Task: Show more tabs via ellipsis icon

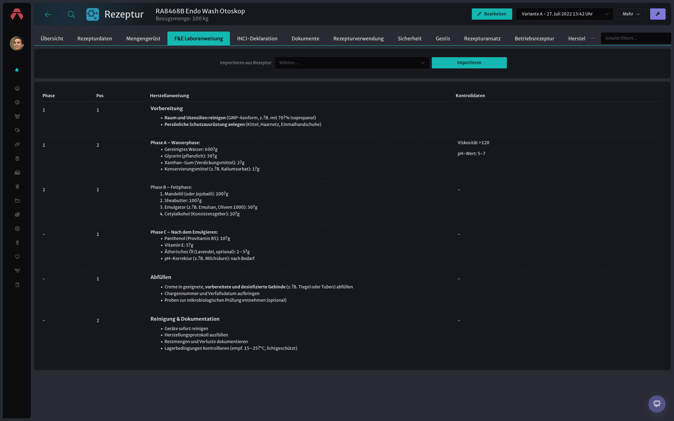Action: click(x=593, y=38)
